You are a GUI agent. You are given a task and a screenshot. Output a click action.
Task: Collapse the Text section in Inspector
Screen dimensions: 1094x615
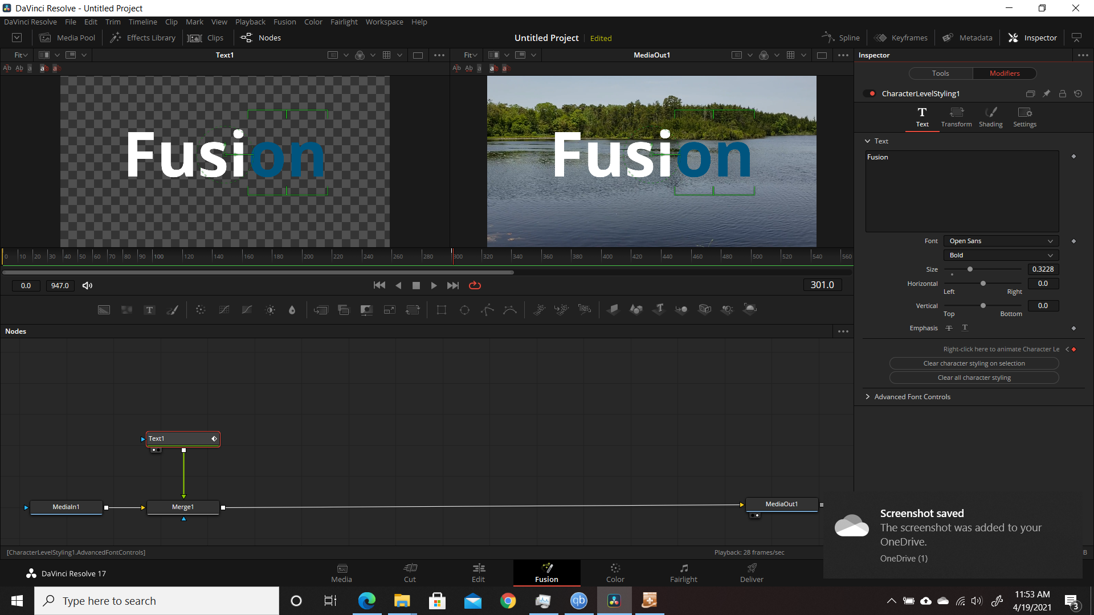pos(876,141)
